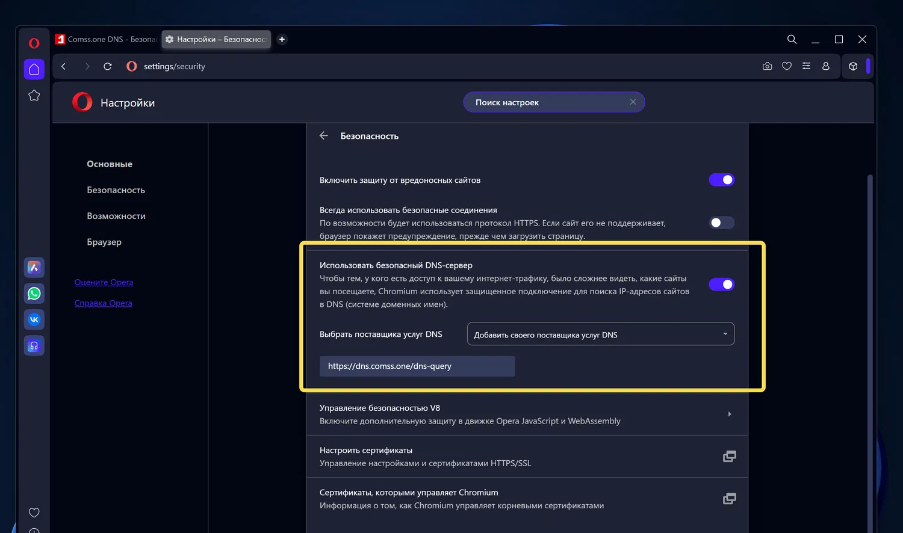Click the custom DNS URL field
903x533 pixels.
click(x=417, y=366)
